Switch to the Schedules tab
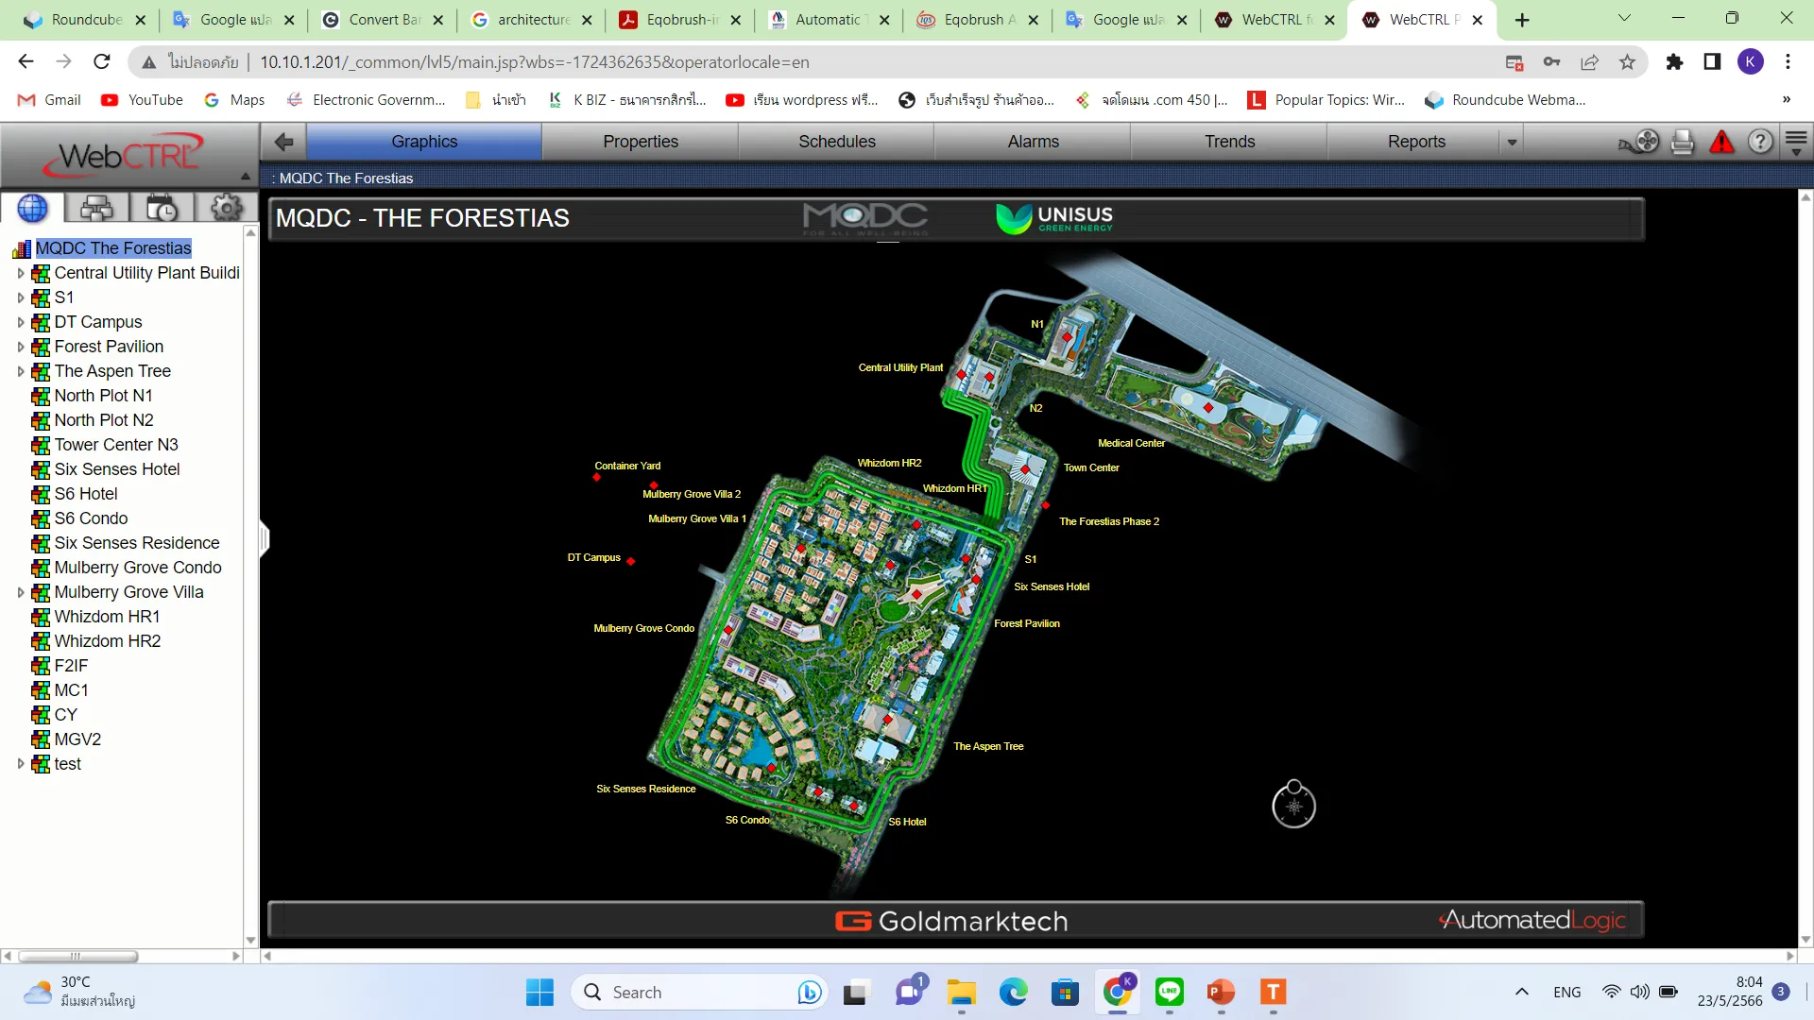This screenshot has width=1814, height=1020. click(837, 142)
